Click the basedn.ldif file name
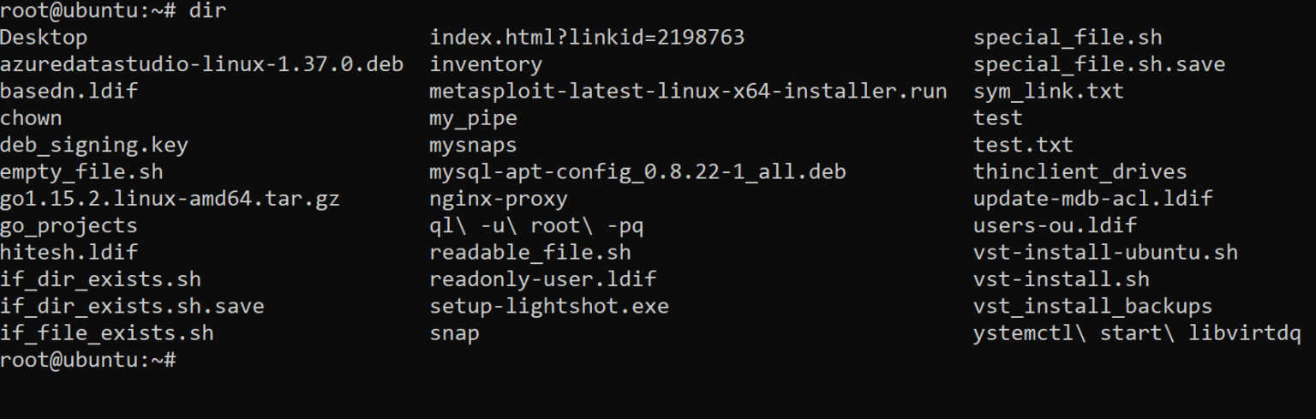1316x419 pixels. pyautogui.click(x=69, y=91)
